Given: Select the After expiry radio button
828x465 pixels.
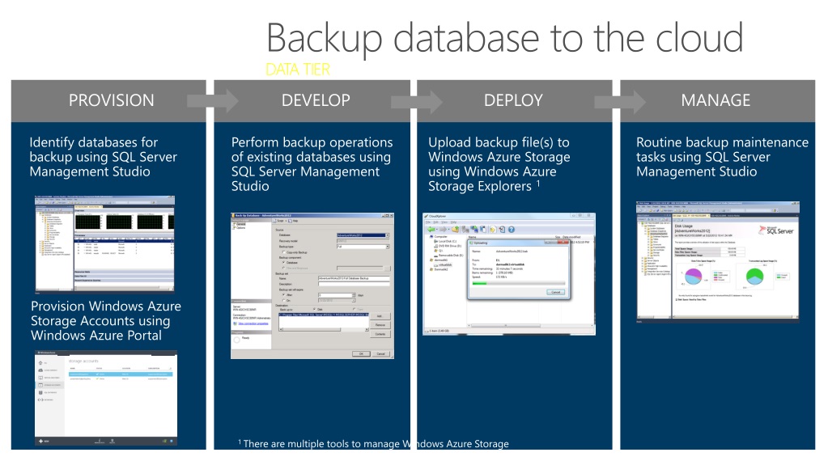Looking at the screenshot, I should tap(283, 295).
